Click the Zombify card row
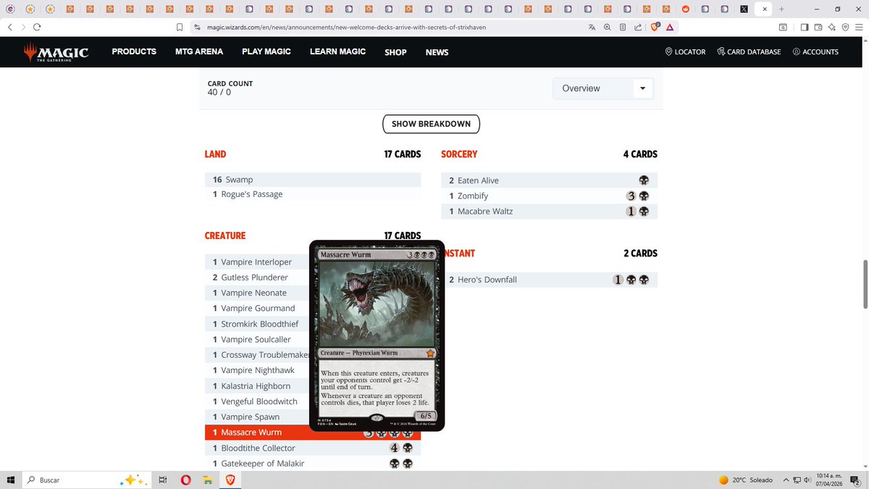 549,196
